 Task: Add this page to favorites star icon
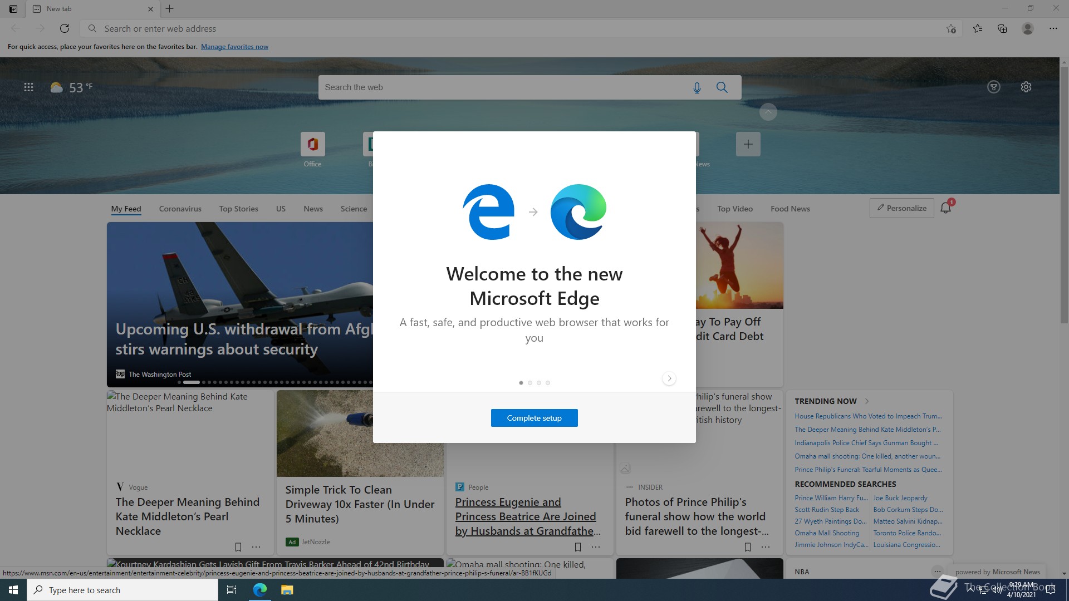click(951, 28)
